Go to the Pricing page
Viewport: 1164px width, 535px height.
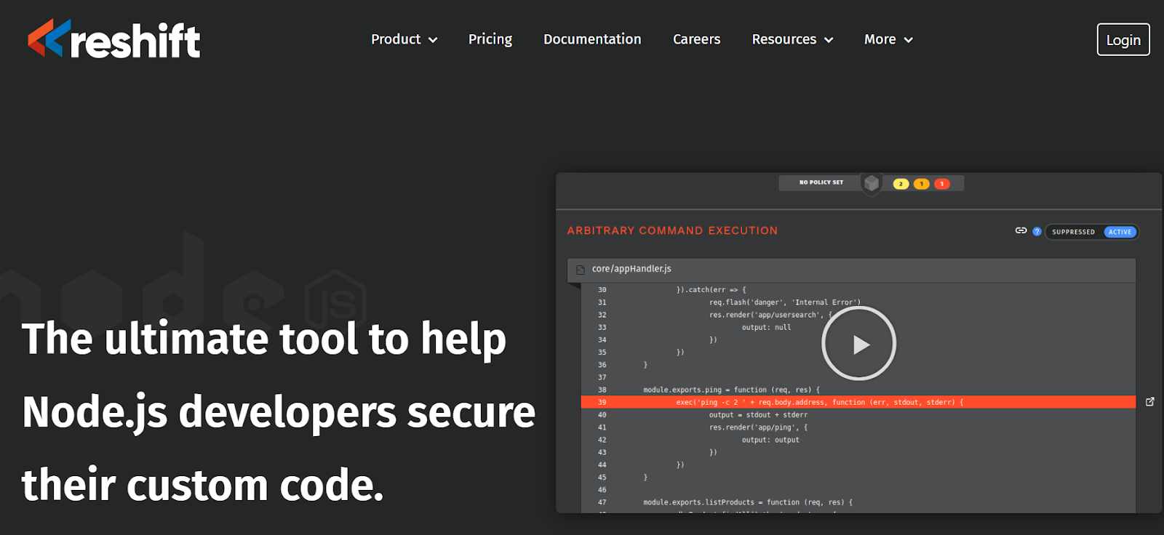click(490, 39)
